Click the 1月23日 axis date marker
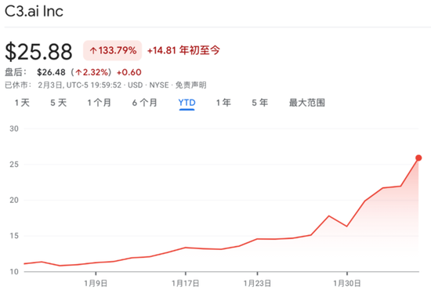431x297 pixels. (257, 283)
